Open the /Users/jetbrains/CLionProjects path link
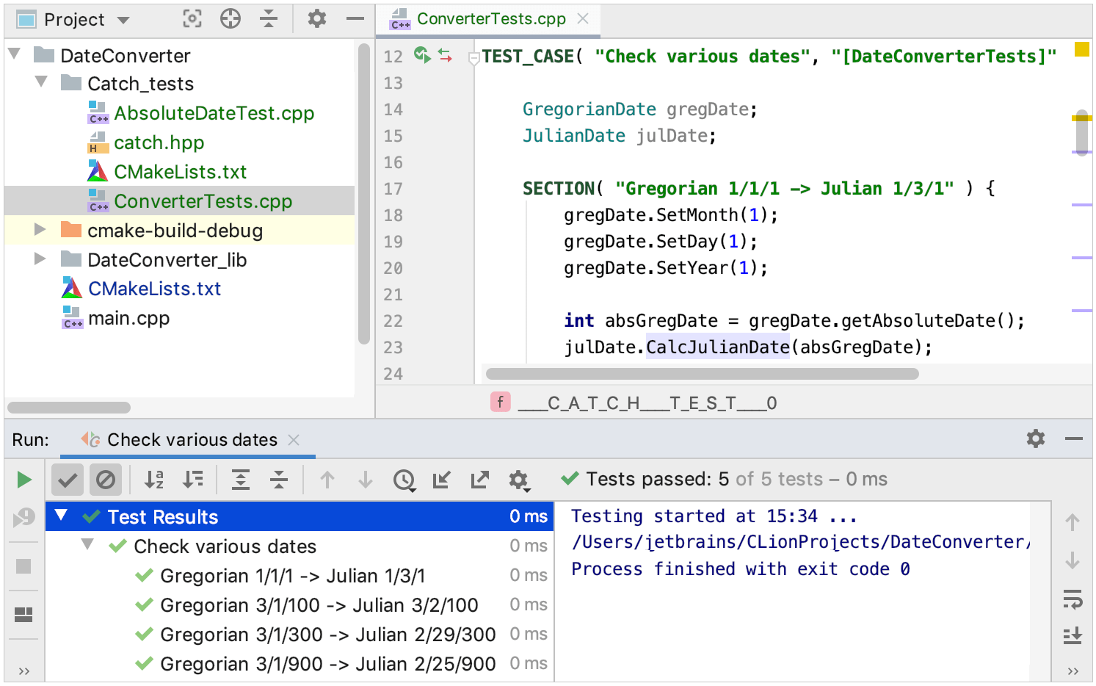 point(800,542)
